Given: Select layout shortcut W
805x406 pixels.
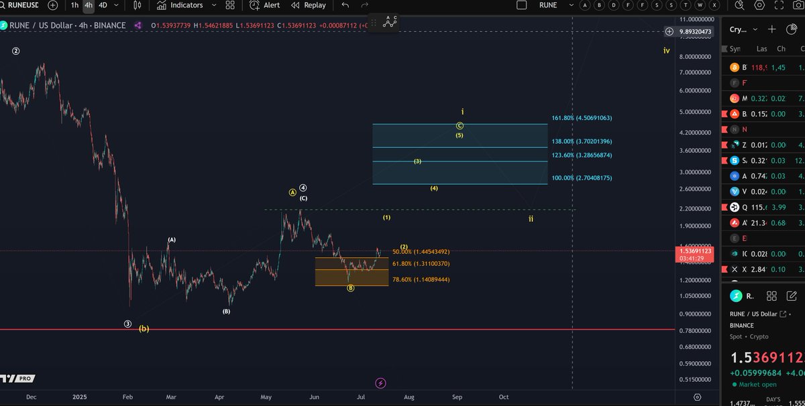Looking at the screenshot, I should pyautogui.click(x=699, y=5).
